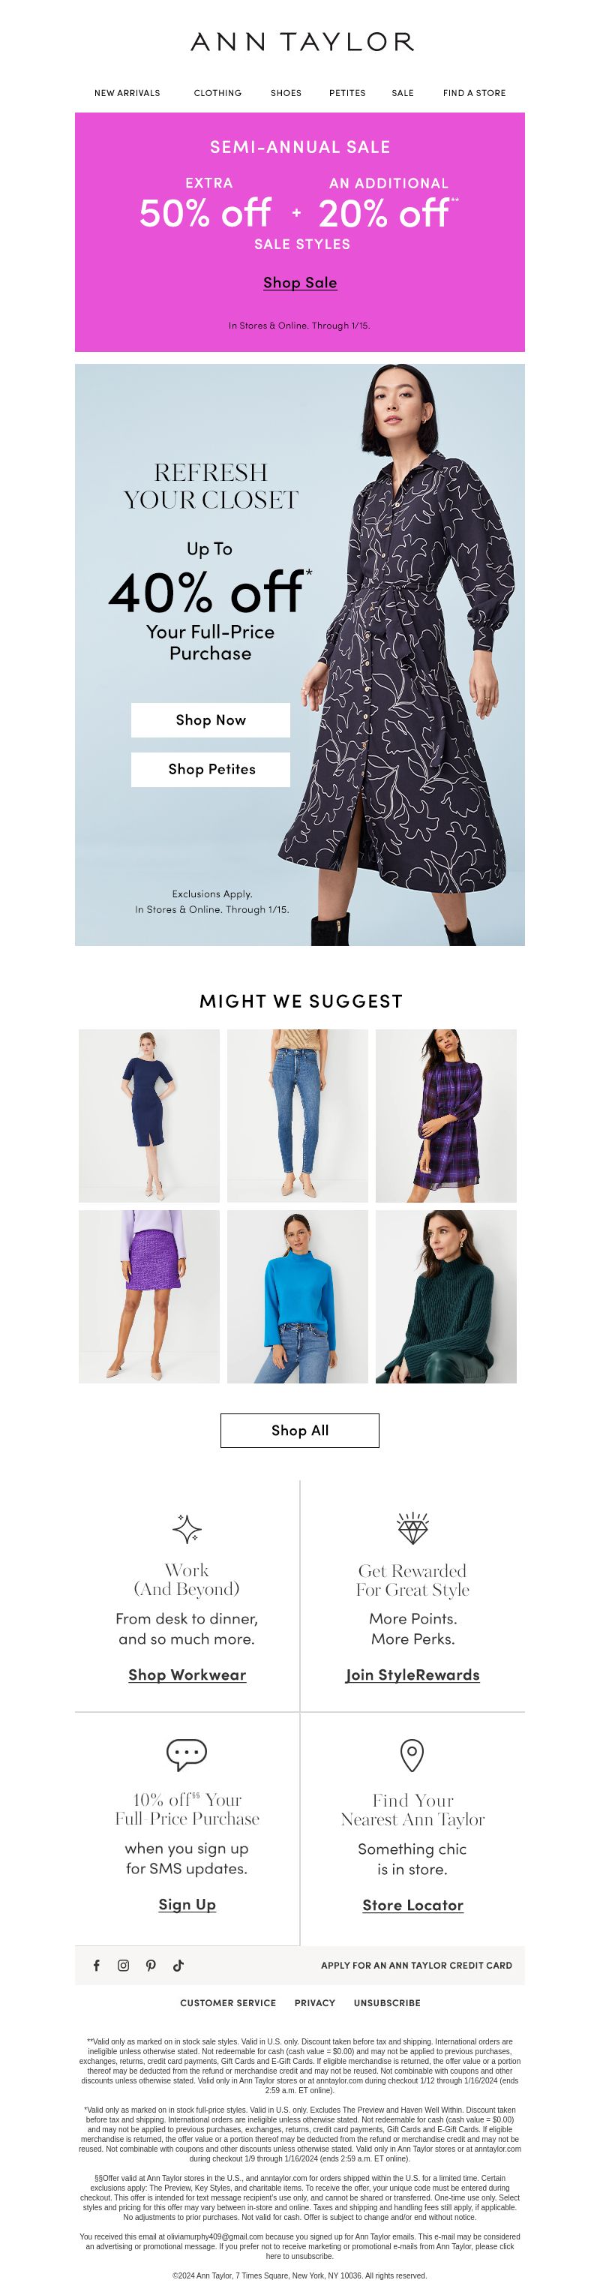Viewport: 600px width, 2292px height.
Task: Click the SMS chat bubble icon
Action: click(x=187, y=1755)
